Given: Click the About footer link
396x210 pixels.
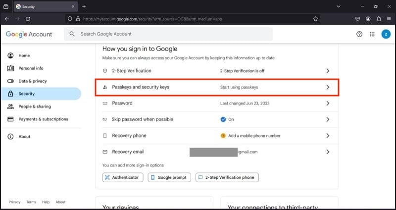Looking at the screenshot, I should coord(60,202).
